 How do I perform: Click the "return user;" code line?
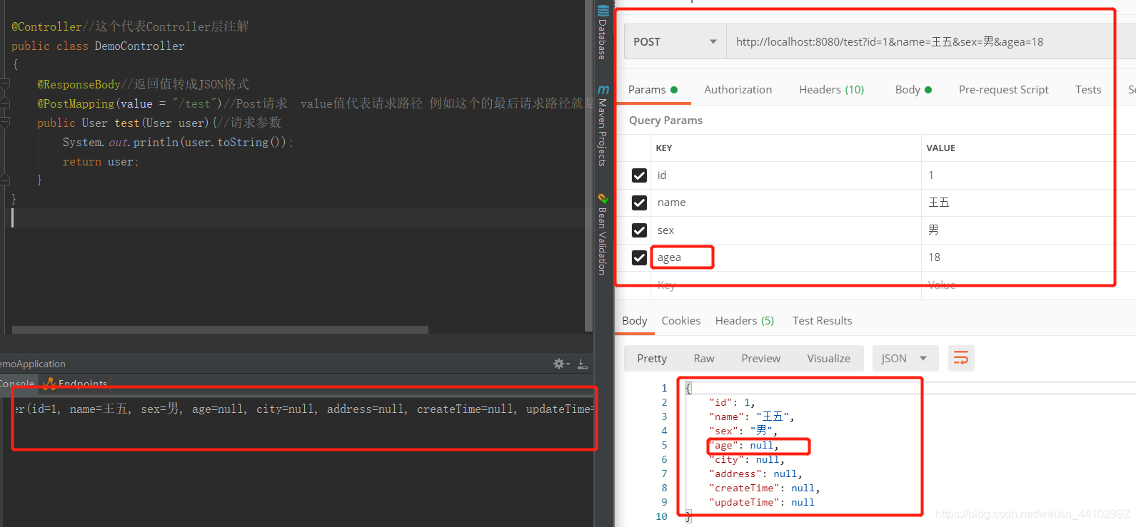point(101,162)
